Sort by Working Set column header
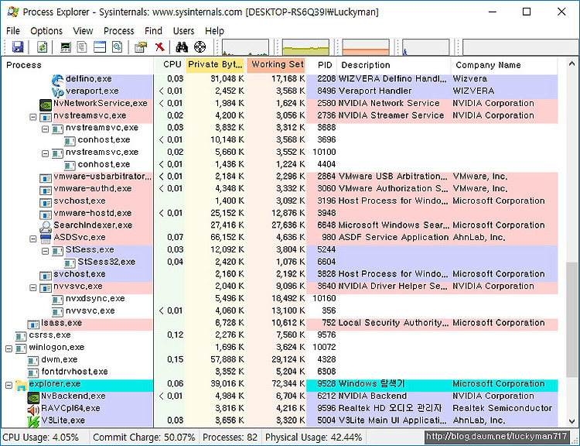 [x=276, y=65]
